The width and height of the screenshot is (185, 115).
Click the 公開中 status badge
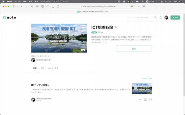click(x=94, y=33)
